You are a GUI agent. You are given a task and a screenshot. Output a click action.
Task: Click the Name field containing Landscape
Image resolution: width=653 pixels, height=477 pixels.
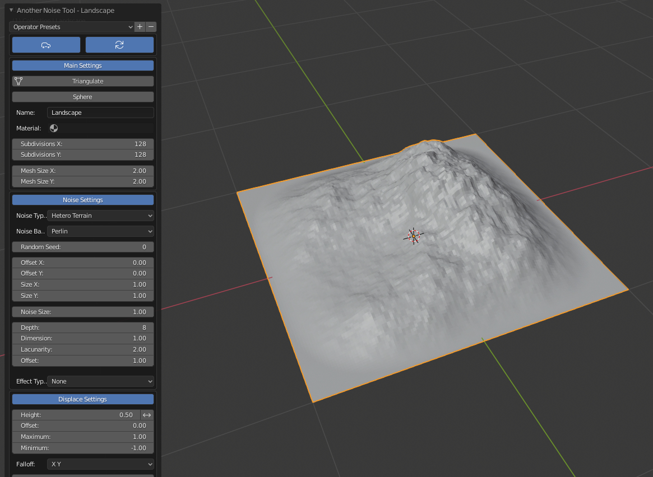(100, 113)
